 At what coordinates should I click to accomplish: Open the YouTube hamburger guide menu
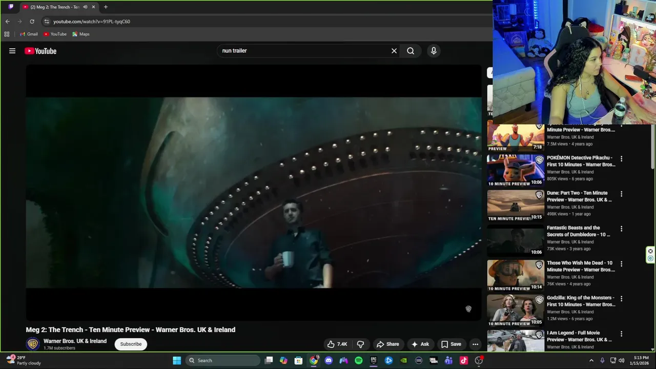(12, 51)
